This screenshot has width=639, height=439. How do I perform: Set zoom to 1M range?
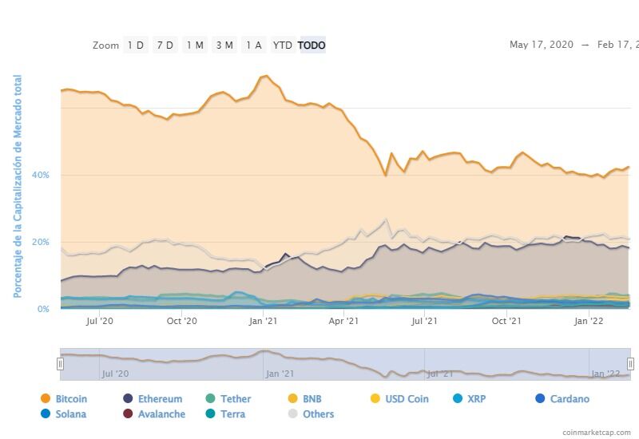coord(195,45)
